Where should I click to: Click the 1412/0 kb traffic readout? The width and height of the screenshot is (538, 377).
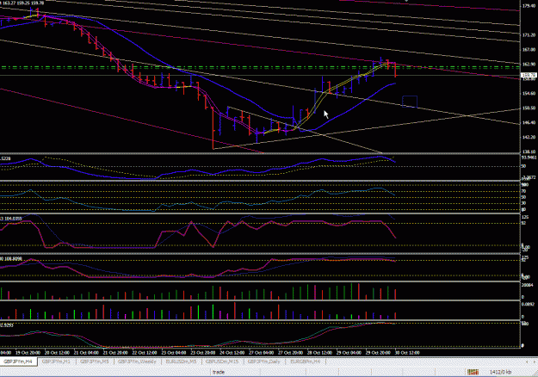(x=501, y=372)
